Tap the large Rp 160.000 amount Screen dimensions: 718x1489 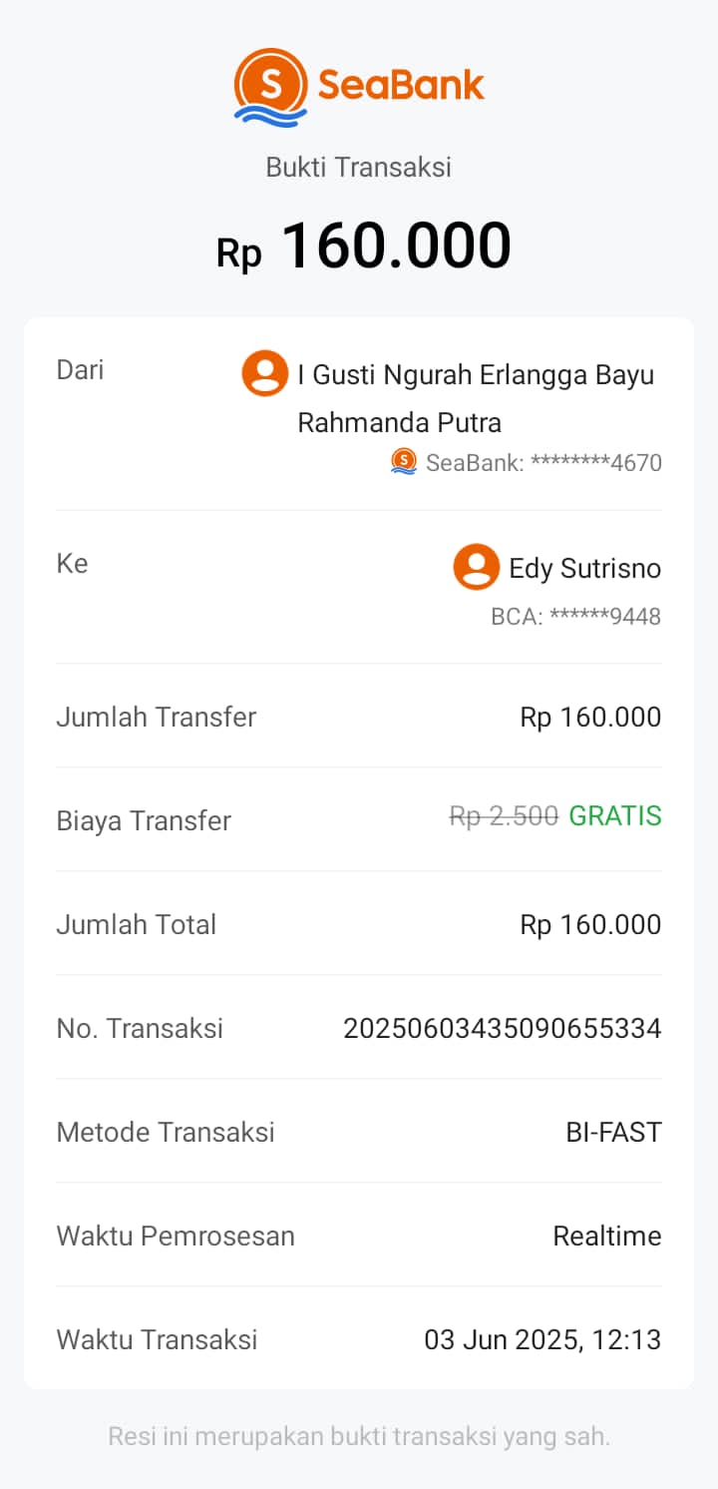[363, 247]
